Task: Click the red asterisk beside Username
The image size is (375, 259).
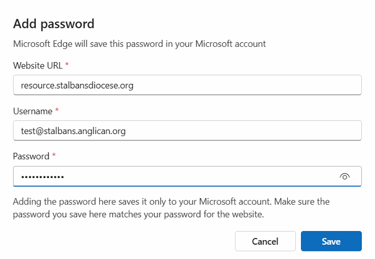Action: pos(57,110)
